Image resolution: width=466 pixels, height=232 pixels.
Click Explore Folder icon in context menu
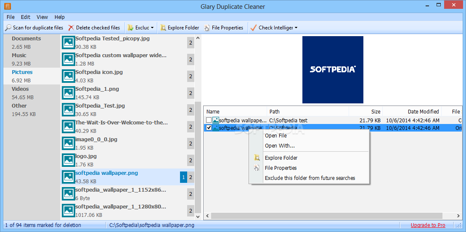point(257,158)
